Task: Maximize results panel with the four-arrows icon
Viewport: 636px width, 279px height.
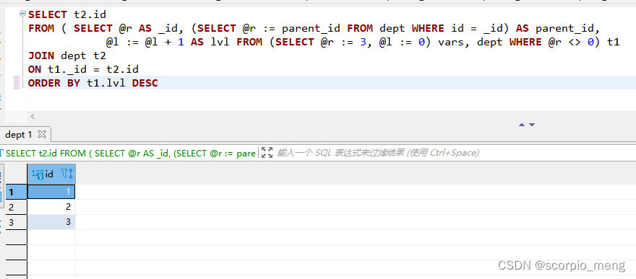Action: 267,152
